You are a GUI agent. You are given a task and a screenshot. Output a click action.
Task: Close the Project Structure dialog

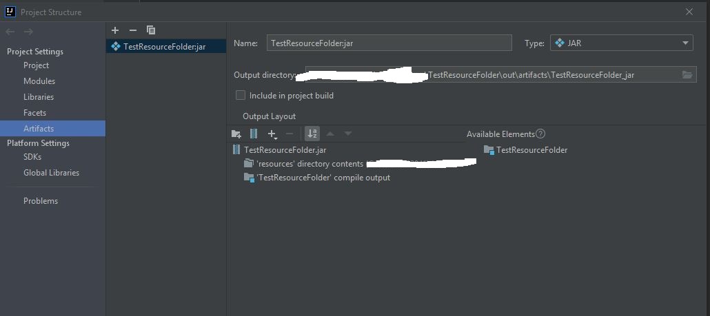click(x=689, y=12)
